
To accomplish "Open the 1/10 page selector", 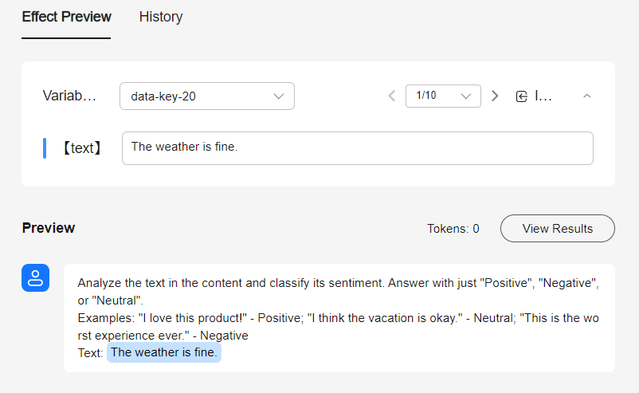I will pos(442,96).
